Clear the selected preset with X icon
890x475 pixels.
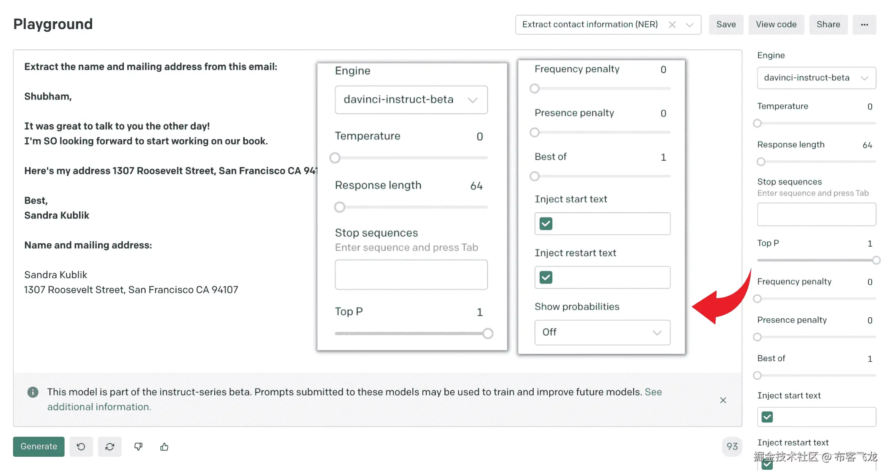coord(672,25)
